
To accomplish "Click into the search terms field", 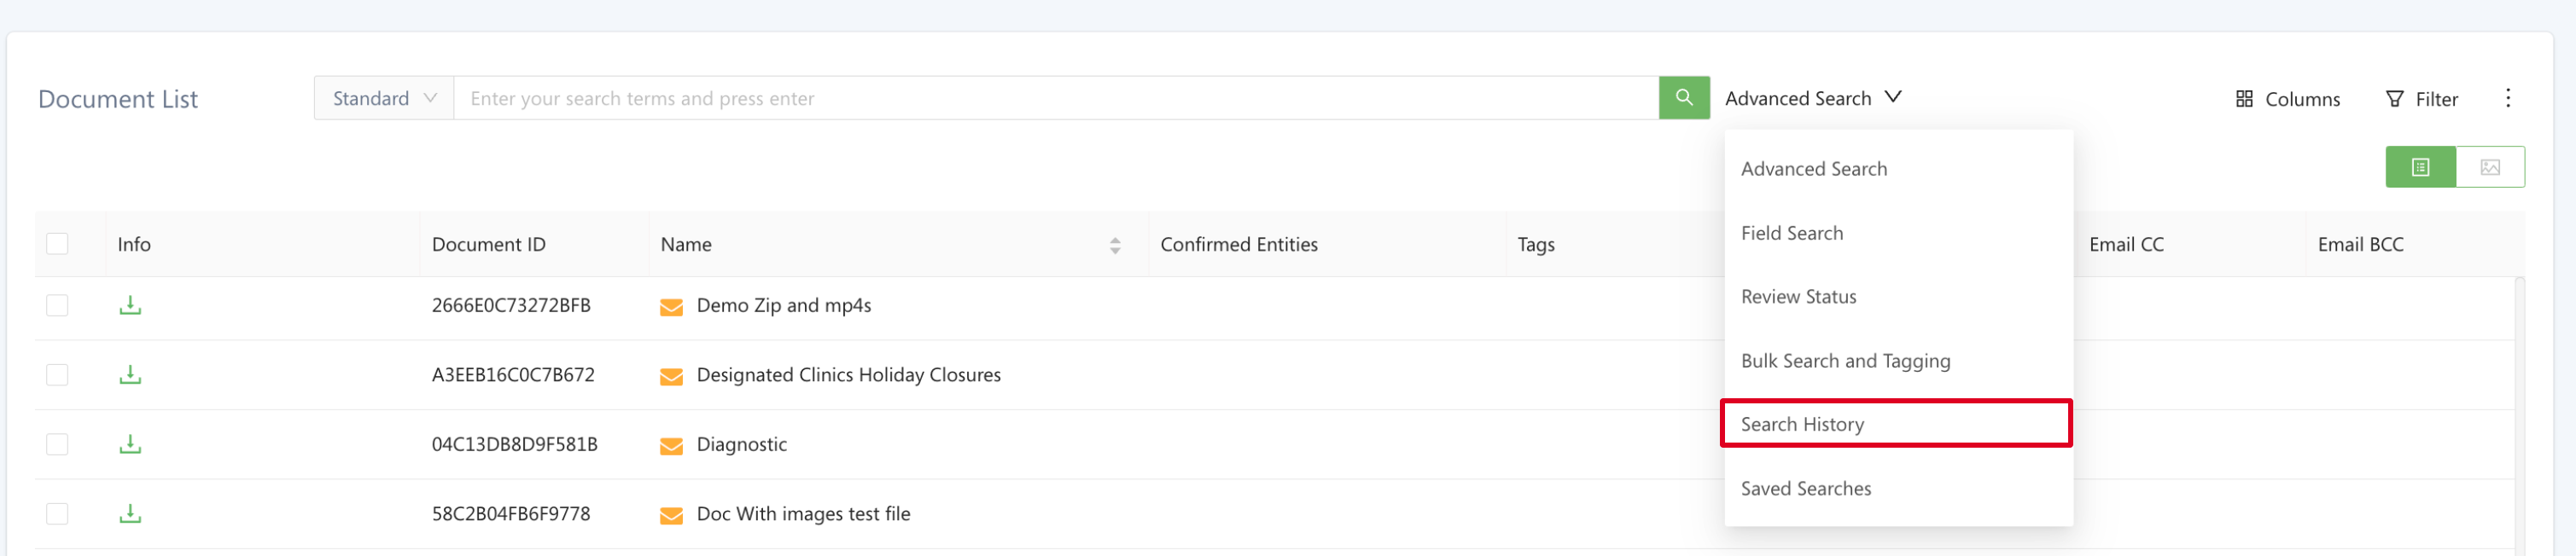I will point(1055,98).
